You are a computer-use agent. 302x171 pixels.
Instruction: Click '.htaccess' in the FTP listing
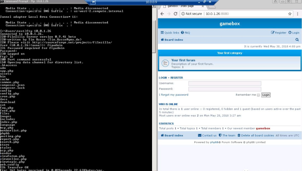8,65
